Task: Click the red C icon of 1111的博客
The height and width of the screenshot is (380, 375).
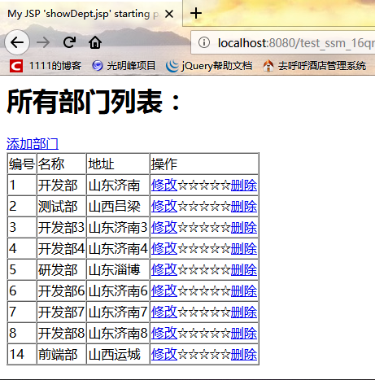Action: click(x=16, y=66)
